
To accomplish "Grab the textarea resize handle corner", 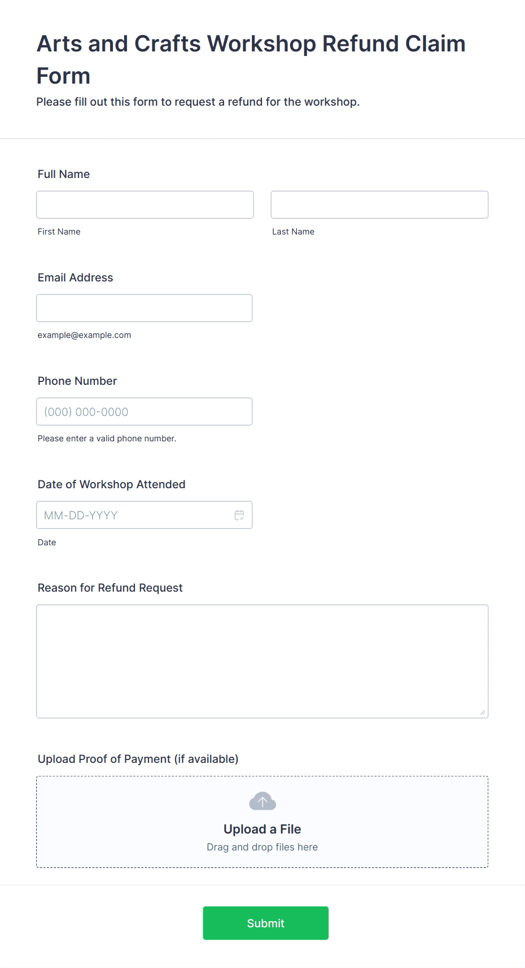I will [483, 713].
